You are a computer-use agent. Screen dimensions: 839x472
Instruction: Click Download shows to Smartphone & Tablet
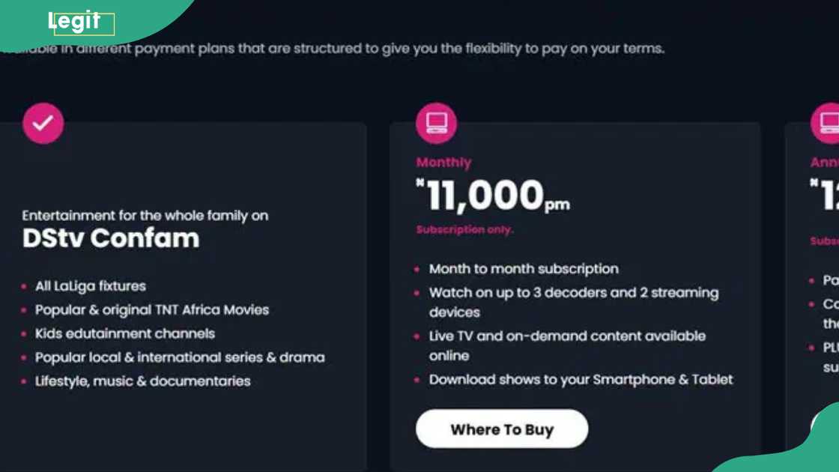coord(581,380)
